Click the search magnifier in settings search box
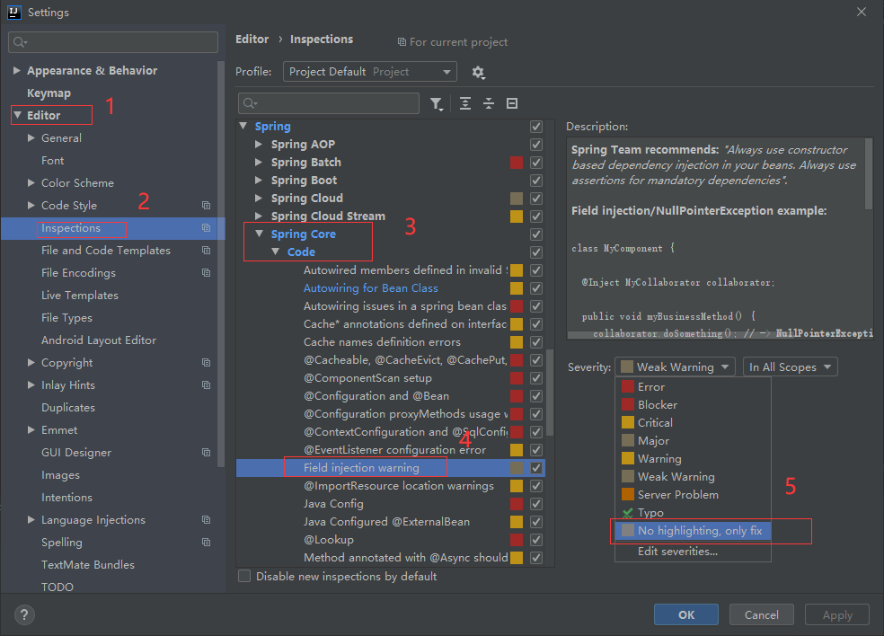 point(20,42)
